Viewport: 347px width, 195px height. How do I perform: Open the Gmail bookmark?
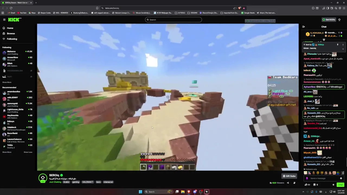pos(11,13)
